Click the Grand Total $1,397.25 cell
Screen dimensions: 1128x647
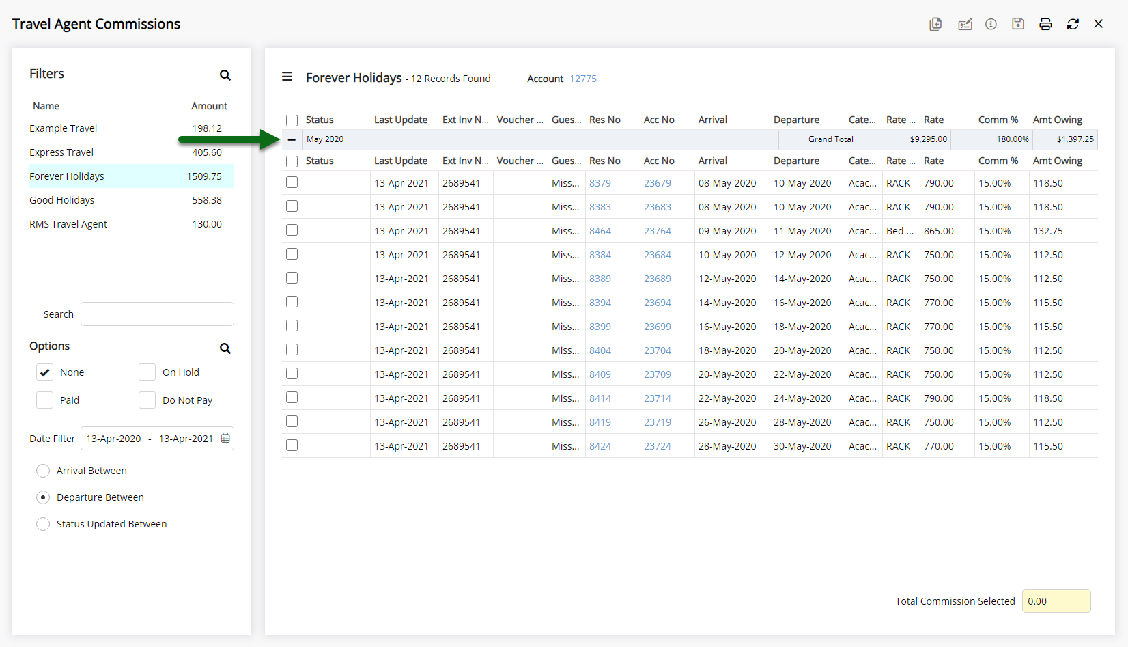[1065, 139]
